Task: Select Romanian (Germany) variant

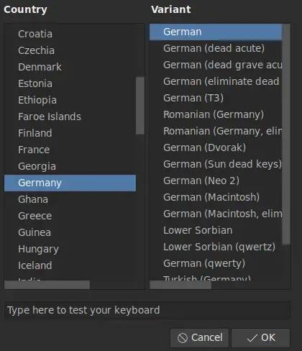Action: (216, 114)
